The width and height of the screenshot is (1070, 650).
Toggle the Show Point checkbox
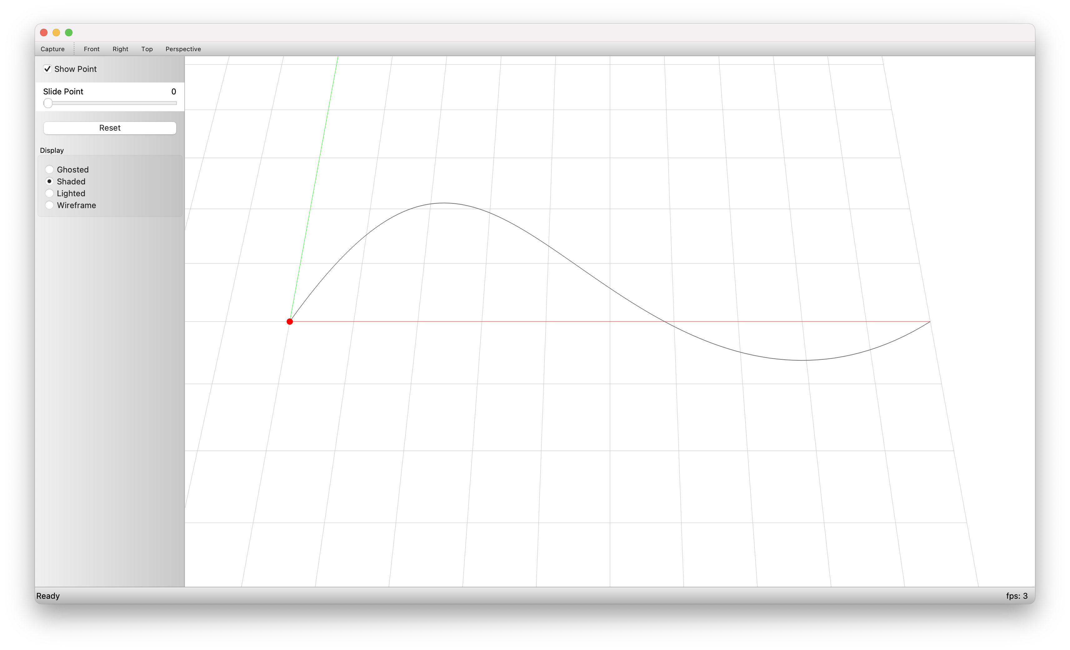tap(47, 69)
